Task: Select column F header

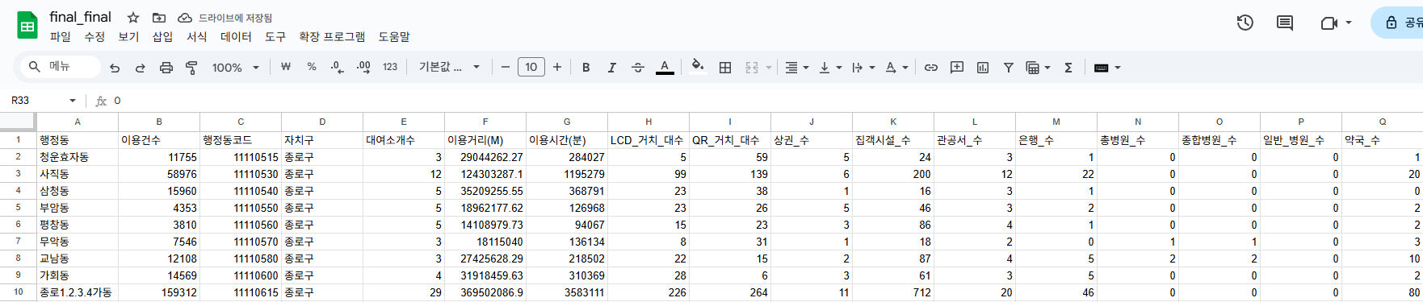Action: click(x=485, y=122)
